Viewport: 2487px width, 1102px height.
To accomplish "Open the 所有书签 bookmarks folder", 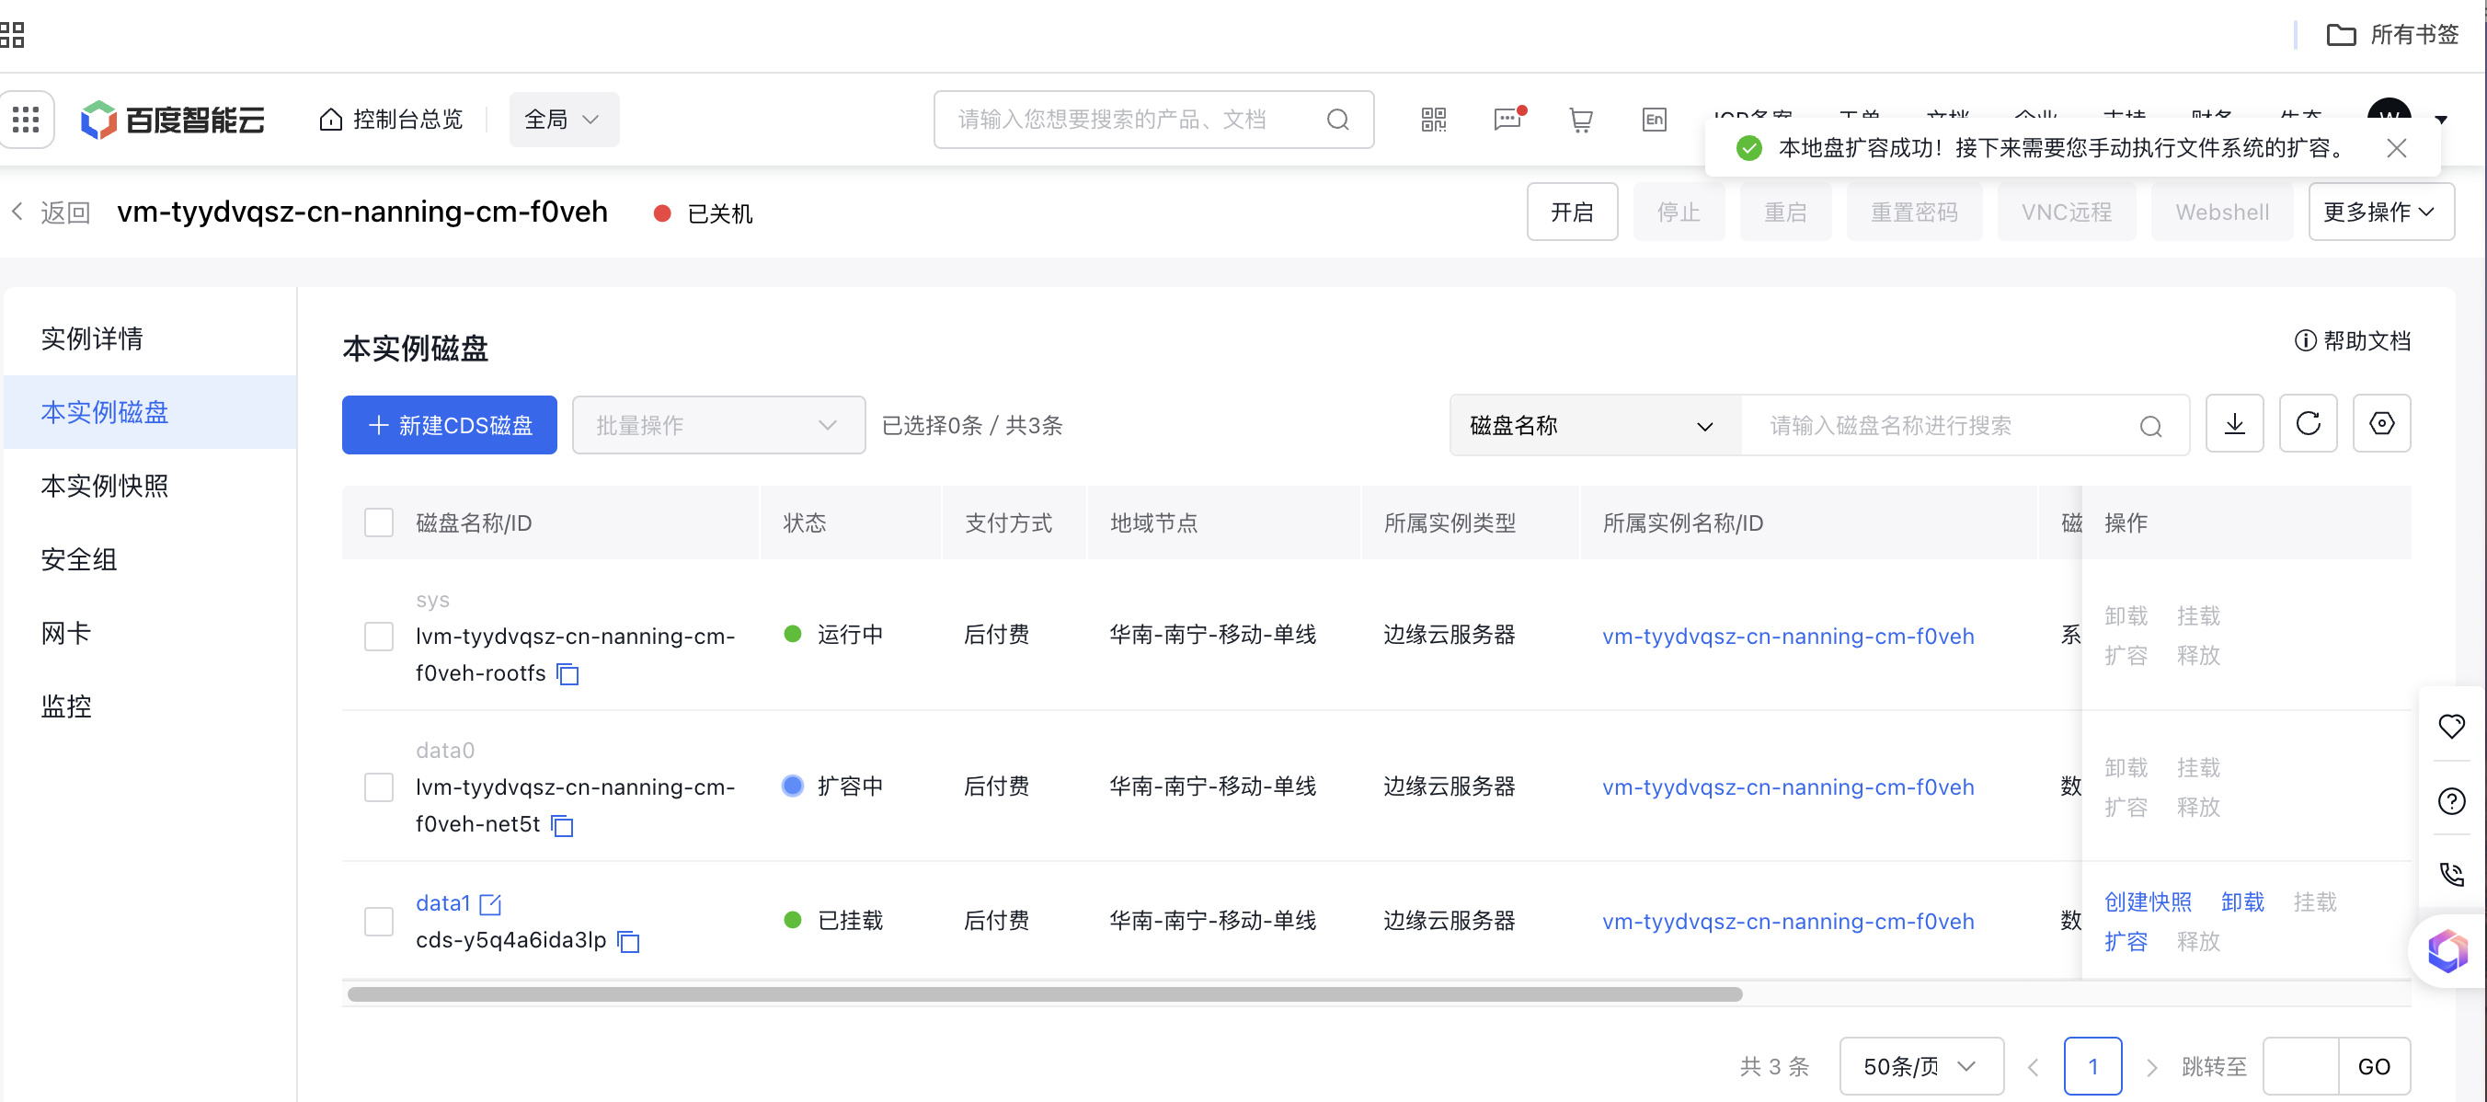I will click(2392, 35).
